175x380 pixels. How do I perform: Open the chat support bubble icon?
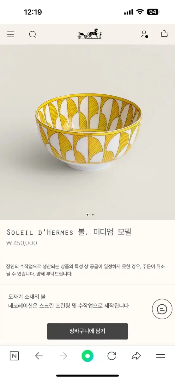162,309
